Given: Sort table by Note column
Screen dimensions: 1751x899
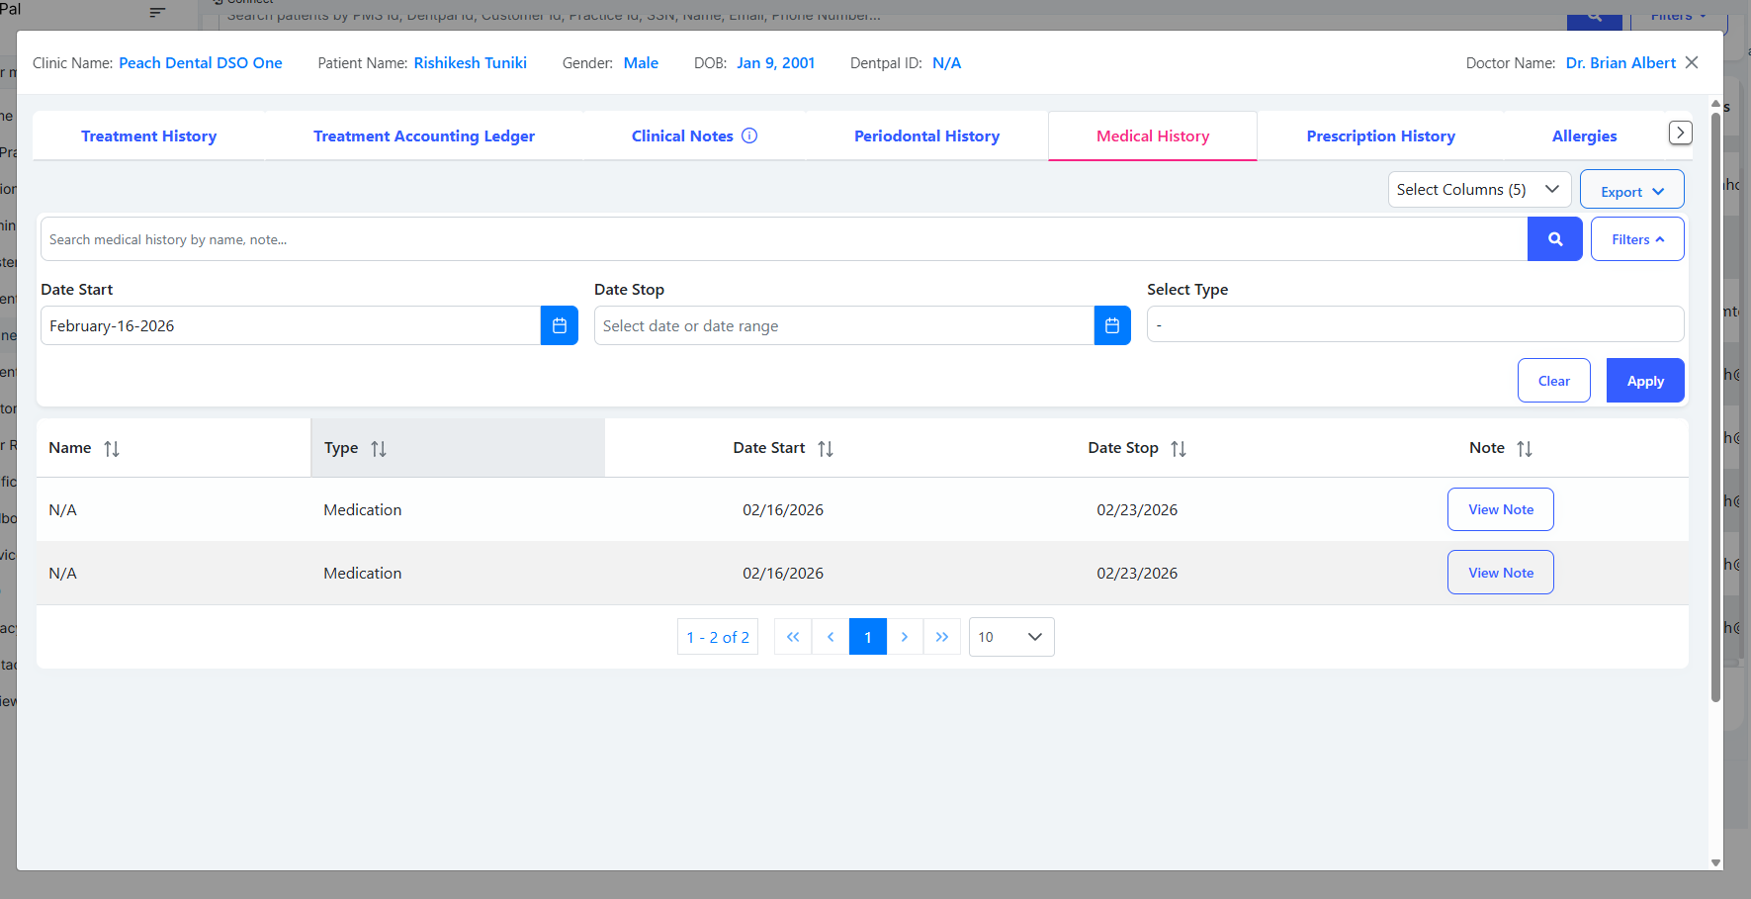Looking at the screenshot, I should coord(1524,449).
